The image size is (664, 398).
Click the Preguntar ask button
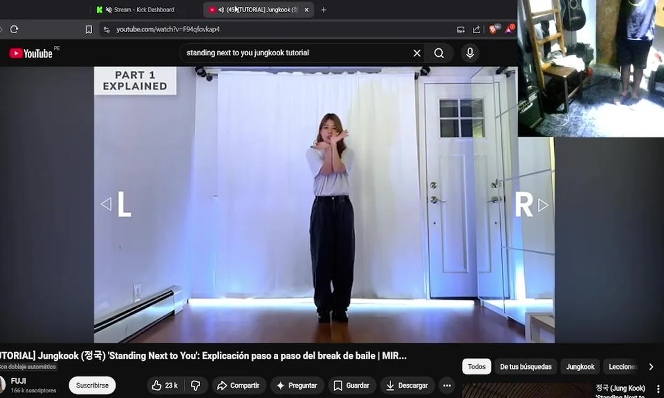pyautogui.click(x=297, y=385)
